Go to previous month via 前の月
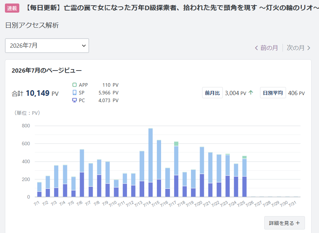Screen dimensions: 319x233 click(x=269, y=48)
